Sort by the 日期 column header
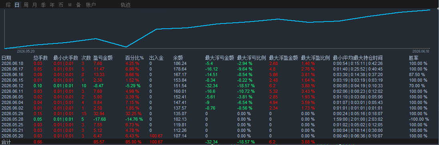Viewport: 439px width, 145px height. point(6,58)
